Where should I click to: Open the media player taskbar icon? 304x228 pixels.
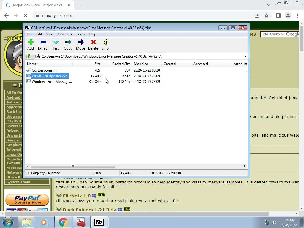[45, 222]
